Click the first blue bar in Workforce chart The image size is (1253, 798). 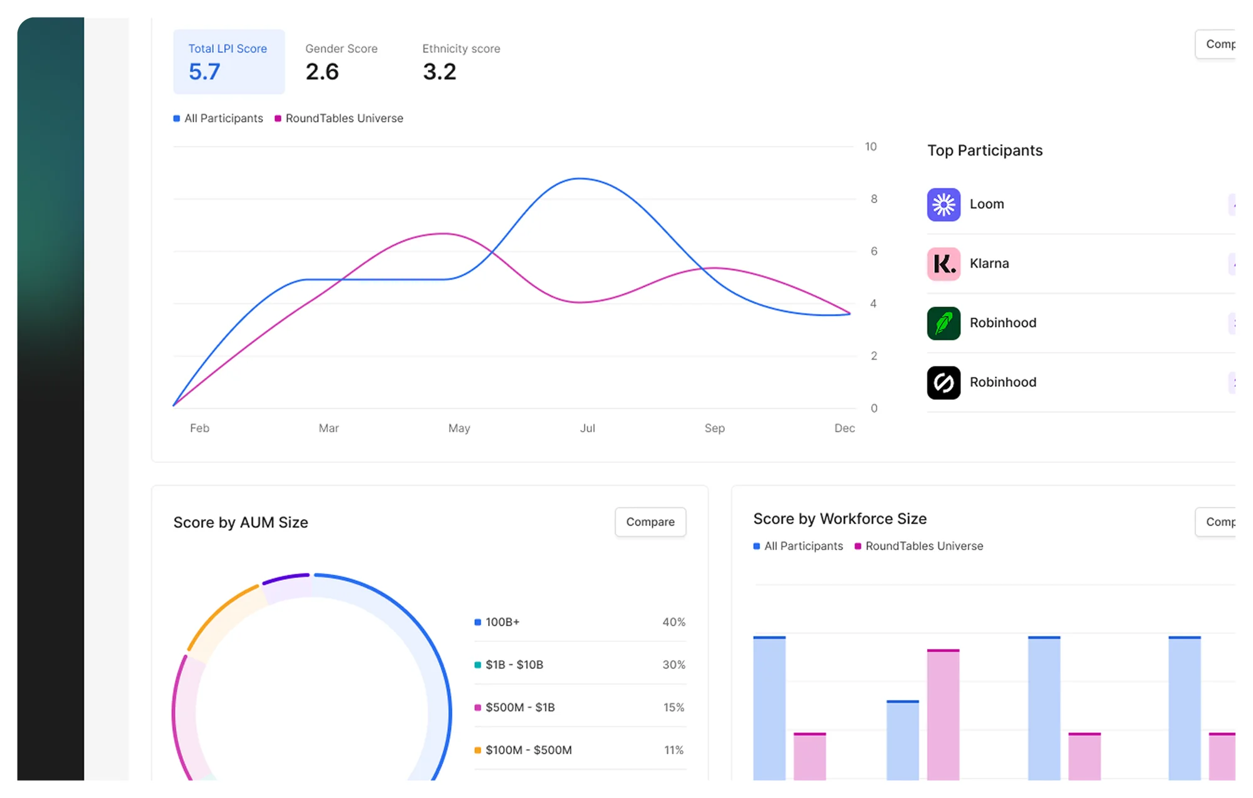tap(769, 708)
